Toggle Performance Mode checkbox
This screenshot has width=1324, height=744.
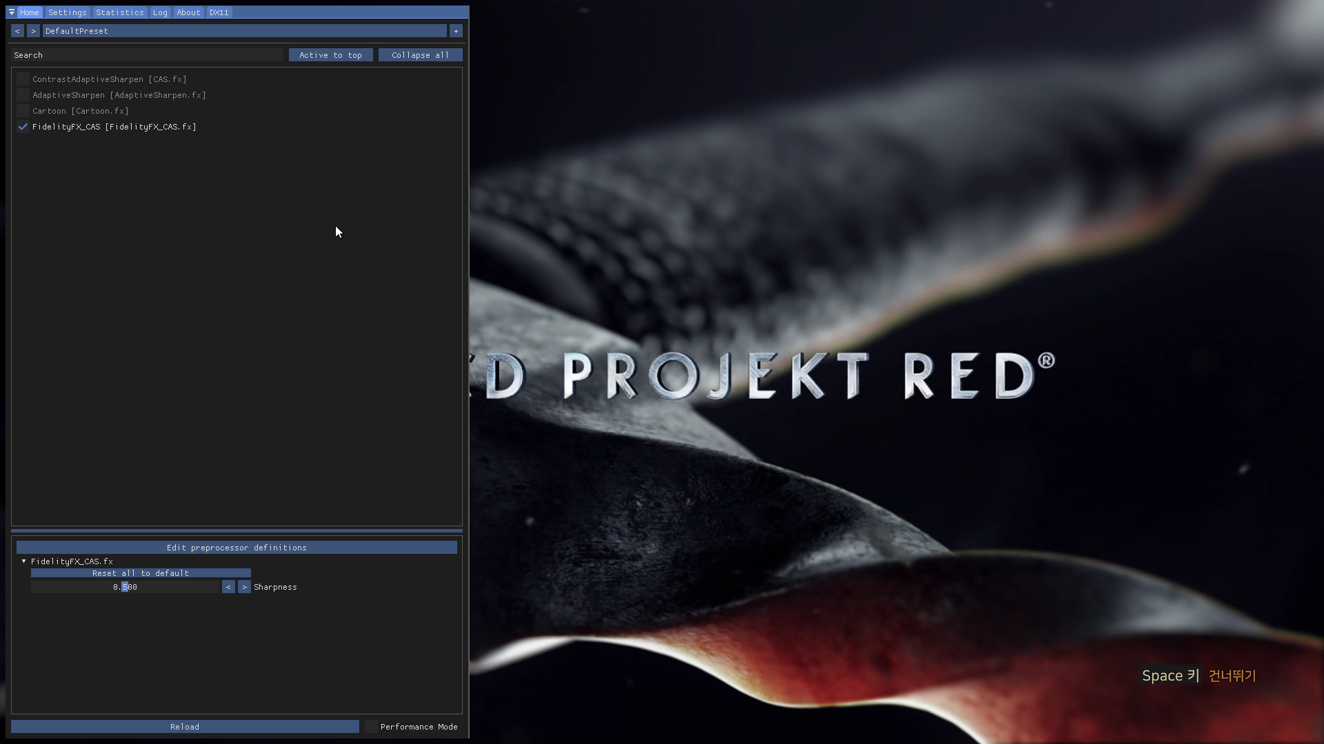(x=372, y=727)
